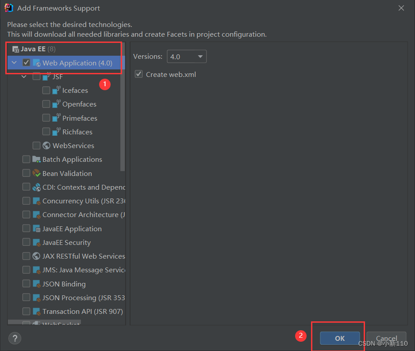This screenshot has height=351, width=415.
Task: Click the JSON Processing icon
Action: (37, 298)
